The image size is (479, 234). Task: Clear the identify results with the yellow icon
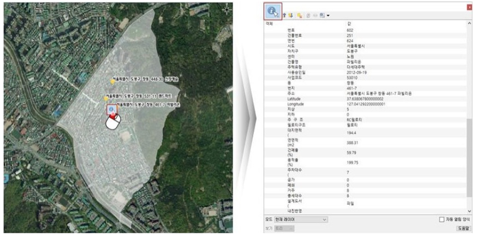[x=300, y=15]
